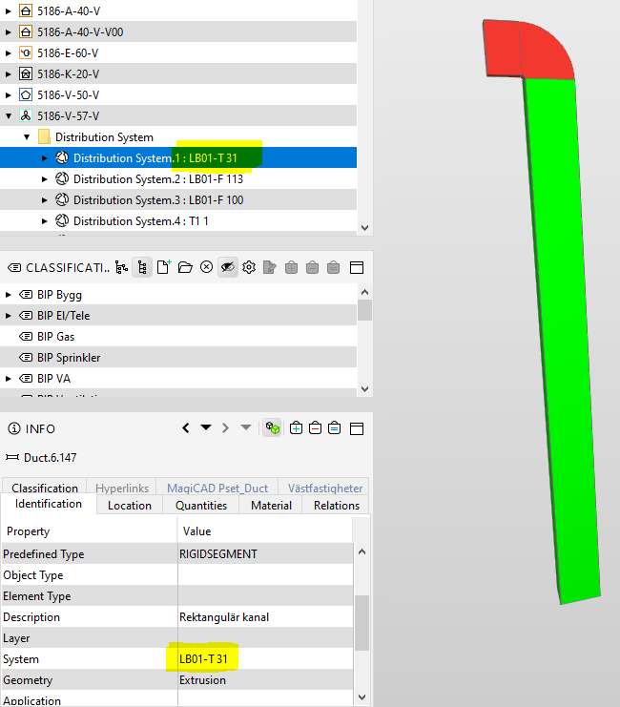Go back with the Info left arrow

click(x=186, y=427)
